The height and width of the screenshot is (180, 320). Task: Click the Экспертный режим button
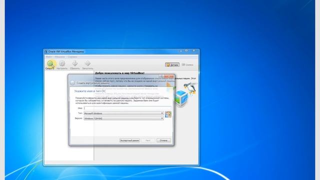(129, 140)
